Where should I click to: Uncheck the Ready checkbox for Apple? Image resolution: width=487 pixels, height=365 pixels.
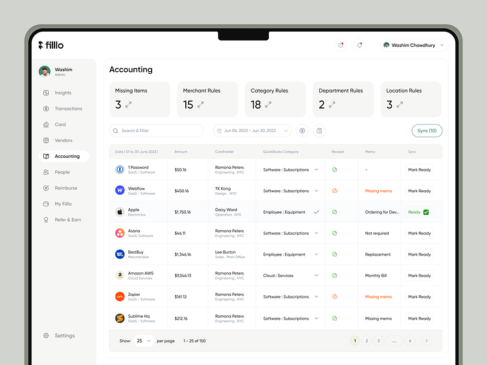pyautogui.click(x=426, y=212)
